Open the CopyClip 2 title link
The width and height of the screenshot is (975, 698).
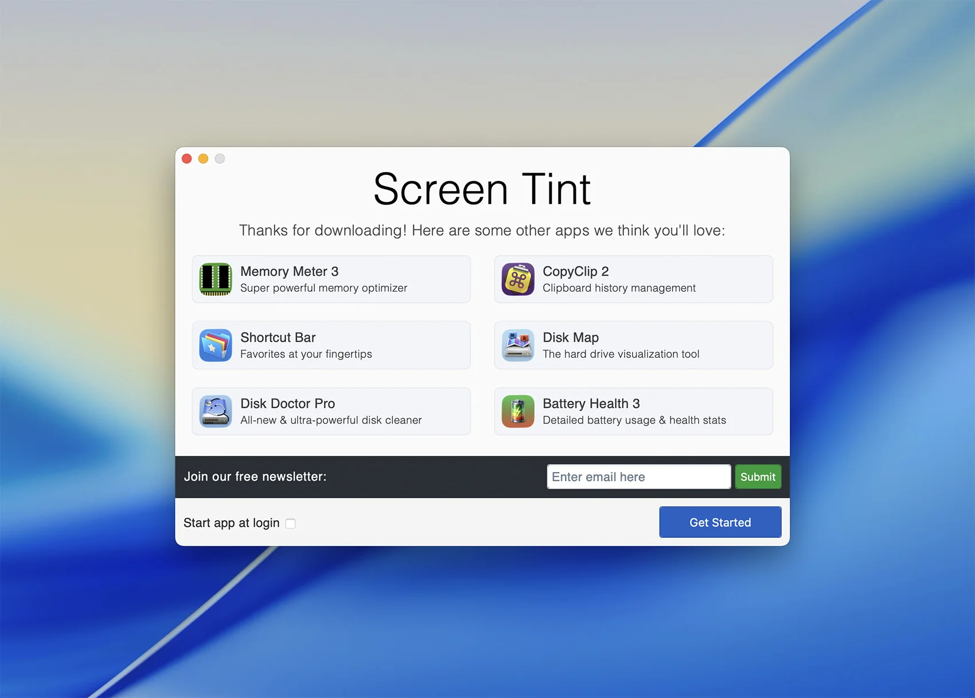point(575,271)
